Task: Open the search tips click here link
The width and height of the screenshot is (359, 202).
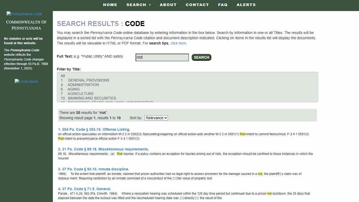Action: [x=178, y=43]
